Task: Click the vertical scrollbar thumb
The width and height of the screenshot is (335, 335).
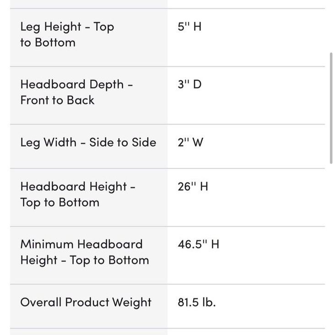Action: [x=331, y=108]
